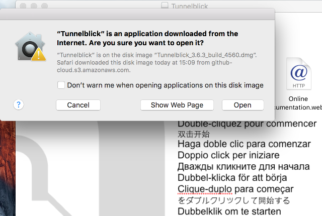The height and width of the screenshot is (216, 322).
Task: Click the Tunnelblick window's minimize button
Action: 34,6
